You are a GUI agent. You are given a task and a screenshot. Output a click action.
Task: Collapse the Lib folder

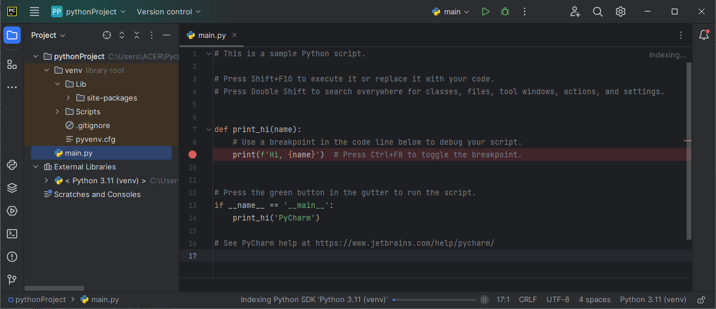tap(57, 84)
